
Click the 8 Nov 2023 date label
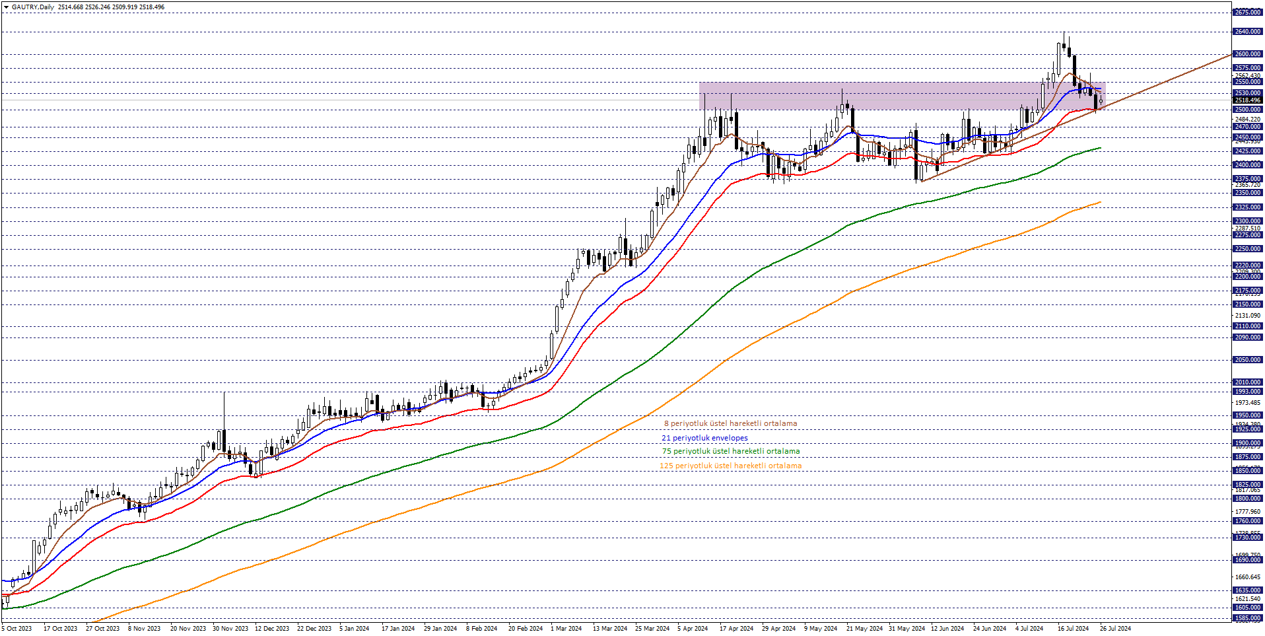coord(144,628)
